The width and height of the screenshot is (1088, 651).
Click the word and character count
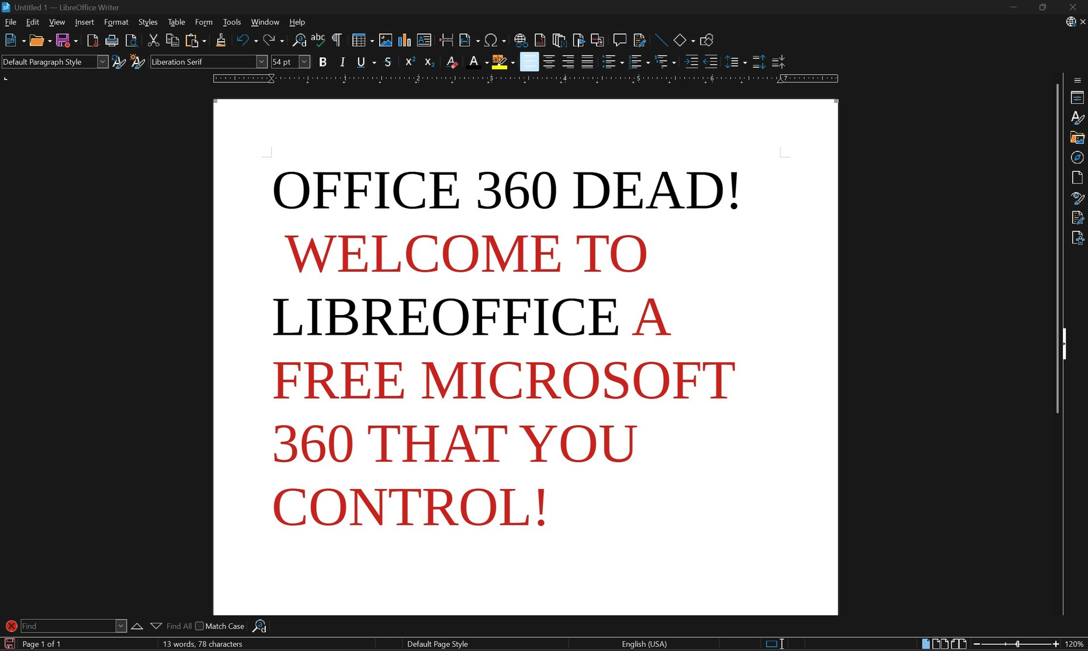pos(202,644)
